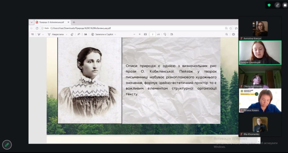Click the page number input field
288x153 pixels.
click(x=153, y=34)
